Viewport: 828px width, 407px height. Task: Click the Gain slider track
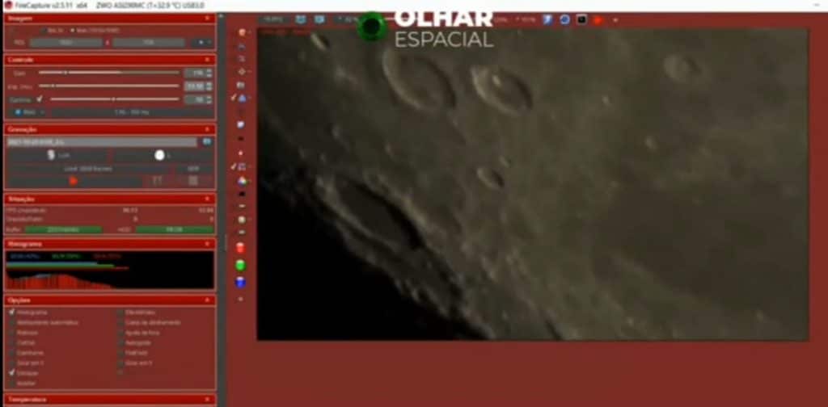[x=109, y=72]
